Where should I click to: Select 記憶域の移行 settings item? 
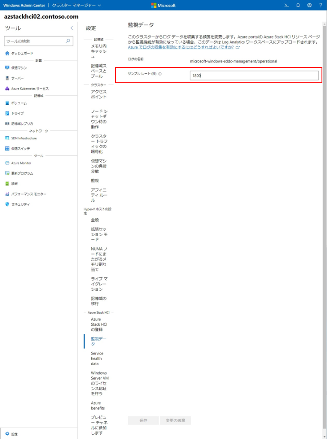(x=99, y=301)
